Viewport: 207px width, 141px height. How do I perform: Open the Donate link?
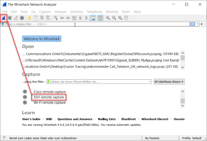(x=179, y=119)
